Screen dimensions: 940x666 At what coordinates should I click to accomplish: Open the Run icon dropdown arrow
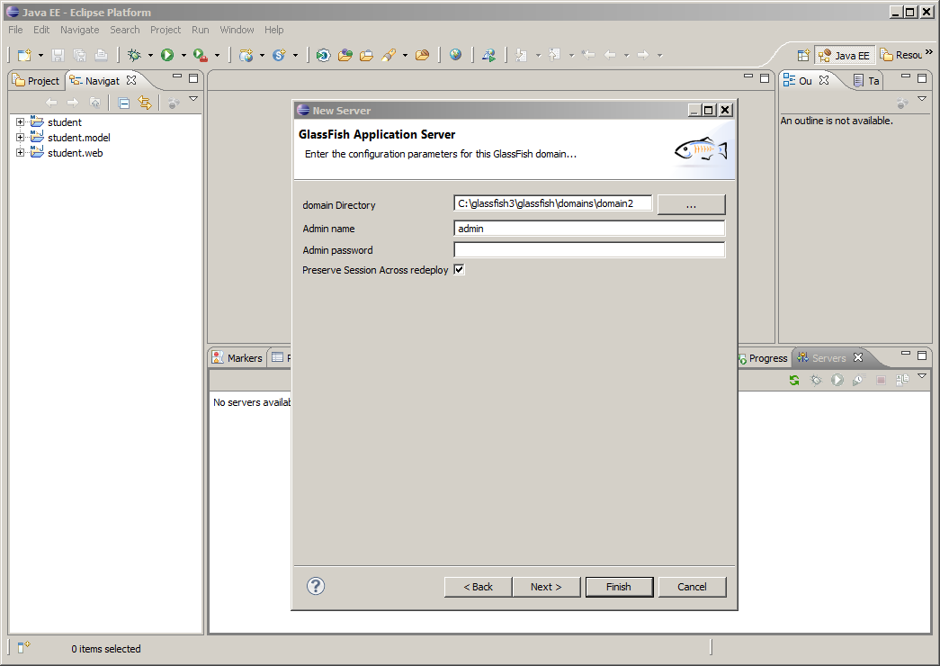click(x=184, y=55)
